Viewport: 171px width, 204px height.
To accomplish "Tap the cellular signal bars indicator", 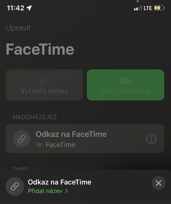I will [x=138, y=8].
